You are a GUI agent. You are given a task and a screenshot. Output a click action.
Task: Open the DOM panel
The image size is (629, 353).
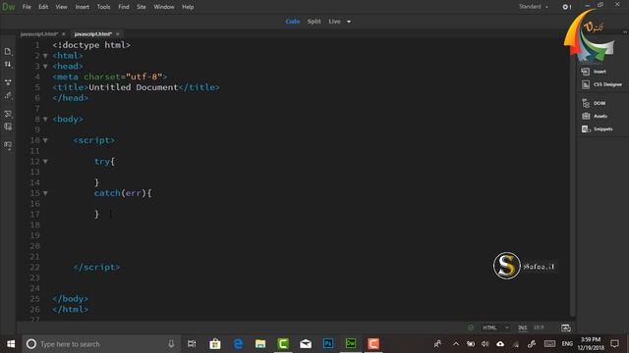pyautogui.click(x=594, y=103)
